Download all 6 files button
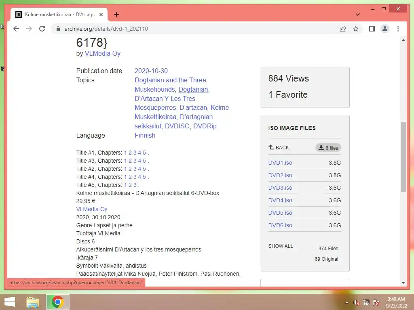Viewport: 414px width, 310px height. (328, 148)
